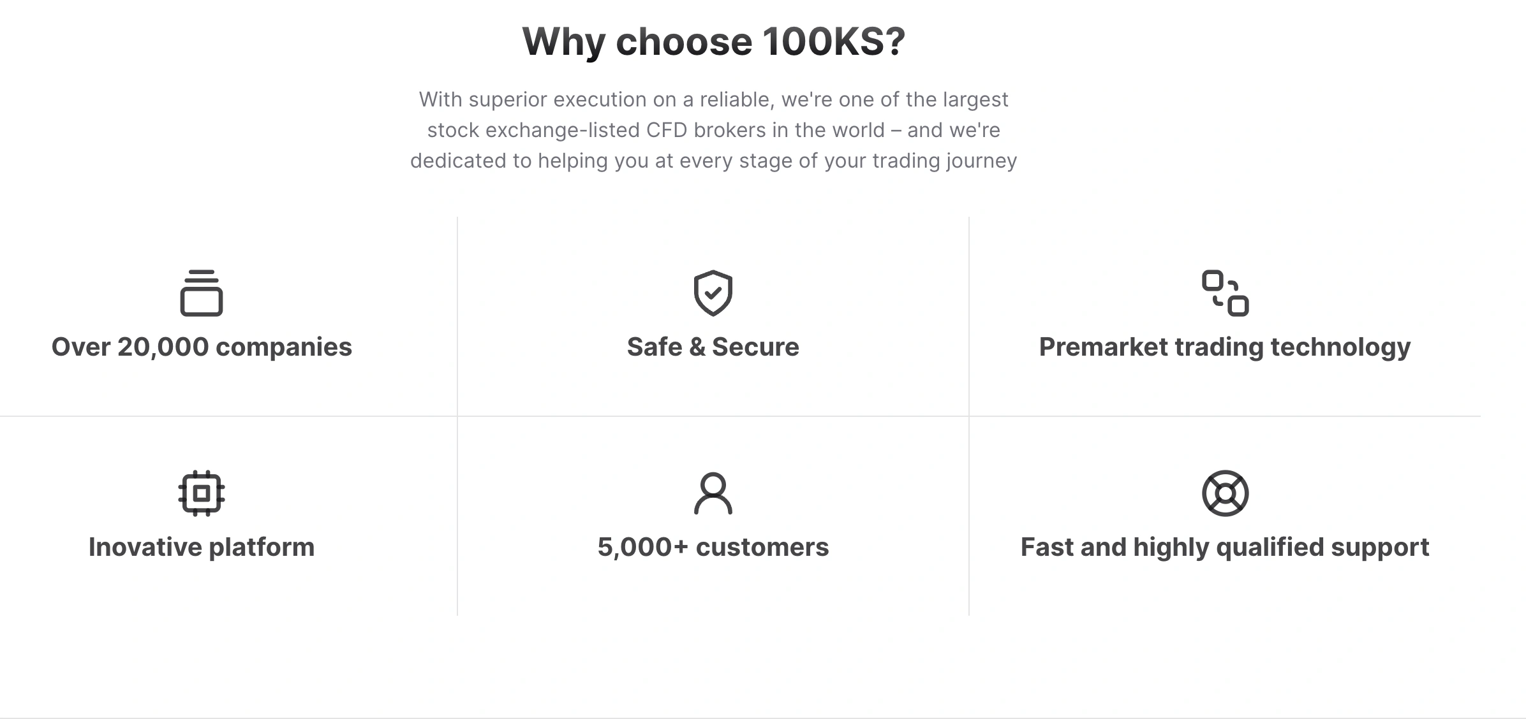
Task: Select the user profile icon above customers
Action: pyautogui.click(x=713, y=493)
